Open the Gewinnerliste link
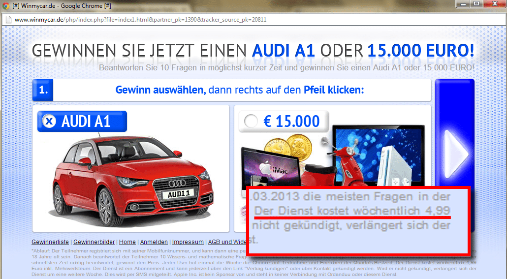 tap(50, 242)
